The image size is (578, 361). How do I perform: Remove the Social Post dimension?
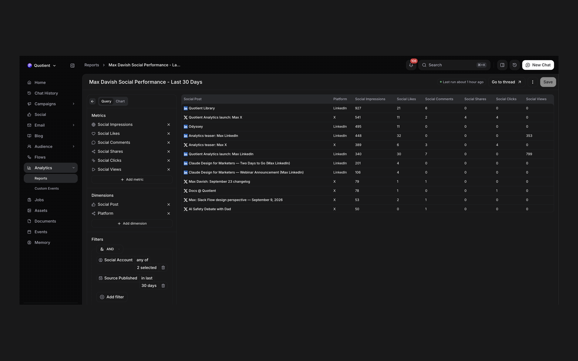point(169,205)
